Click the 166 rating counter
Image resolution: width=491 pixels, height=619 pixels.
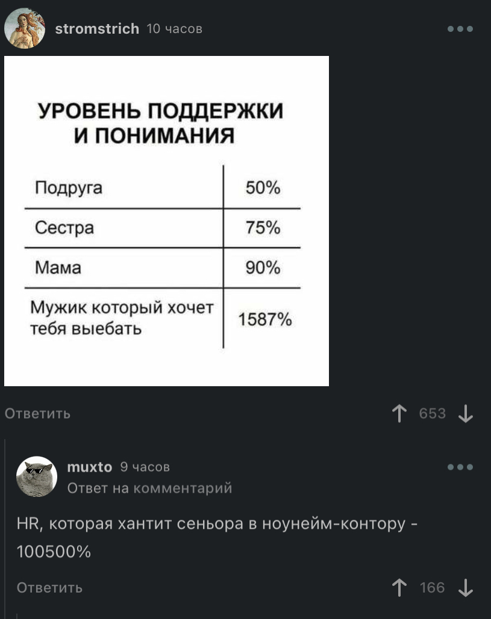click(x=433, y=588)
